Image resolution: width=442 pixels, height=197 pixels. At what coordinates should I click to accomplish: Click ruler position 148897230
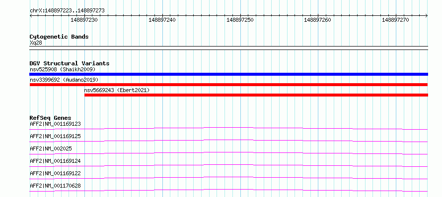(84, 20)
